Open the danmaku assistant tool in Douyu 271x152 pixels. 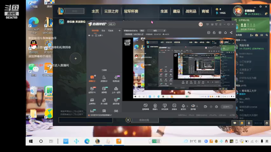92,79
